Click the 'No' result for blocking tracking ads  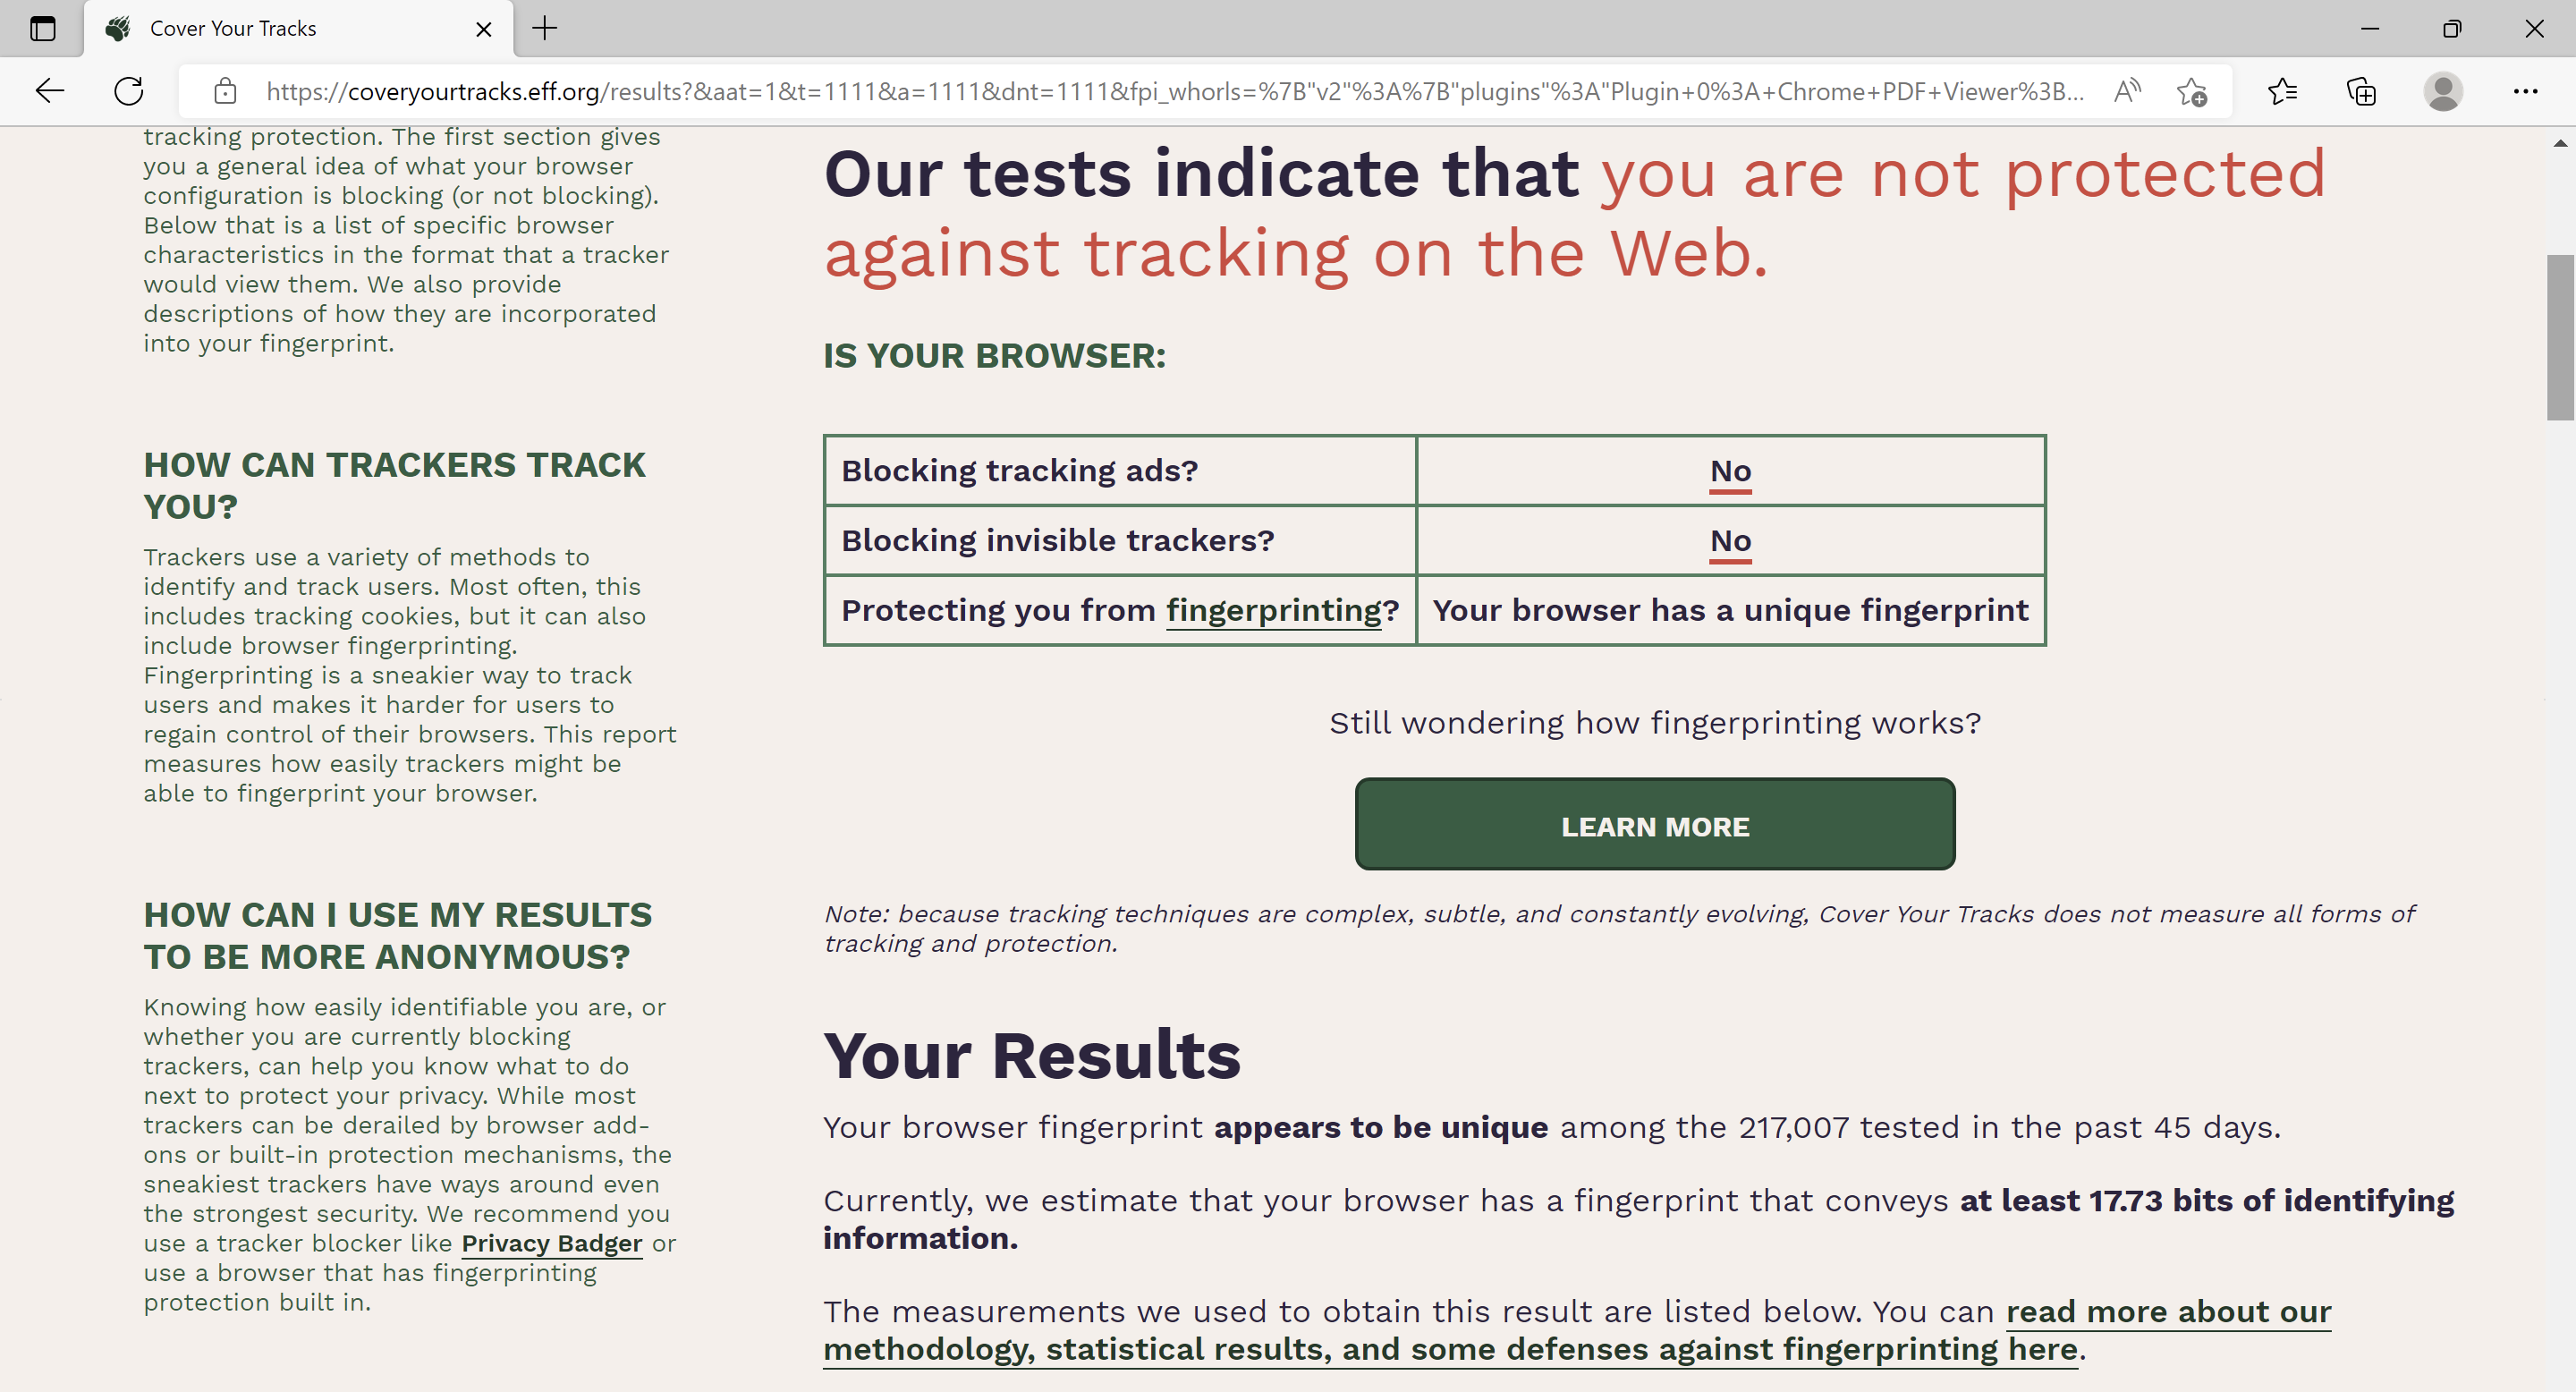[x=1729, y=470]
